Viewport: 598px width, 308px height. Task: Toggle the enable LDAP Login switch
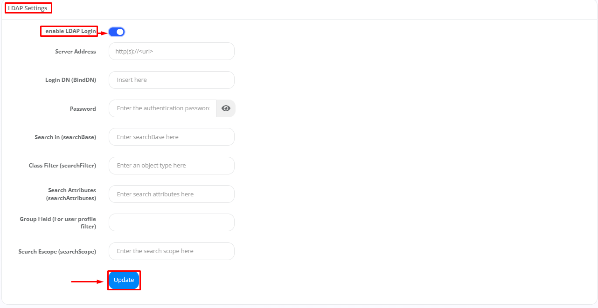(x=117, y=32)
